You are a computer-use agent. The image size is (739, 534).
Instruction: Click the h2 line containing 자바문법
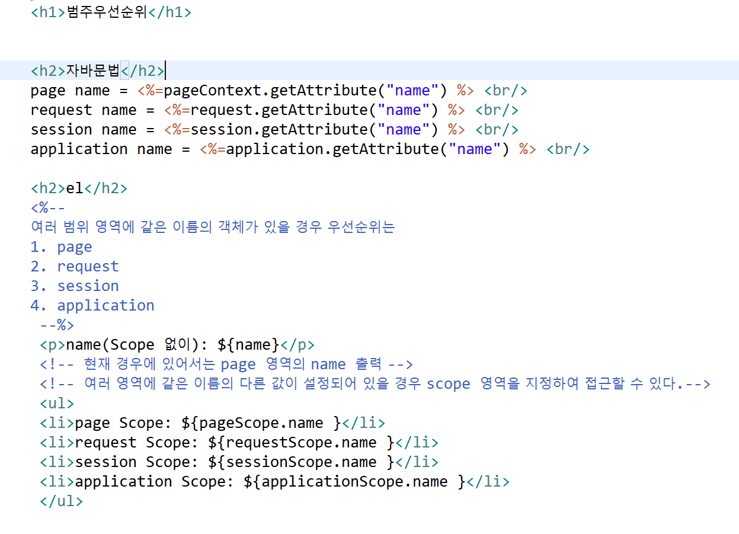(98, 71)
